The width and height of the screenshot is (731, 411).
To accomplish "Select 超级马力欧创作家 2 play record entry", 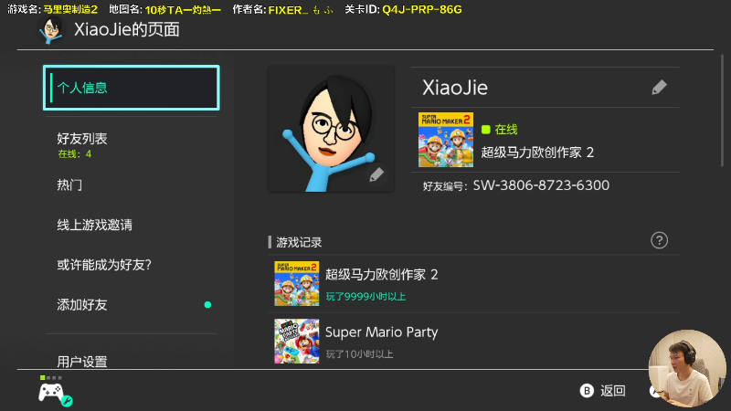I will tap(473, 283).
